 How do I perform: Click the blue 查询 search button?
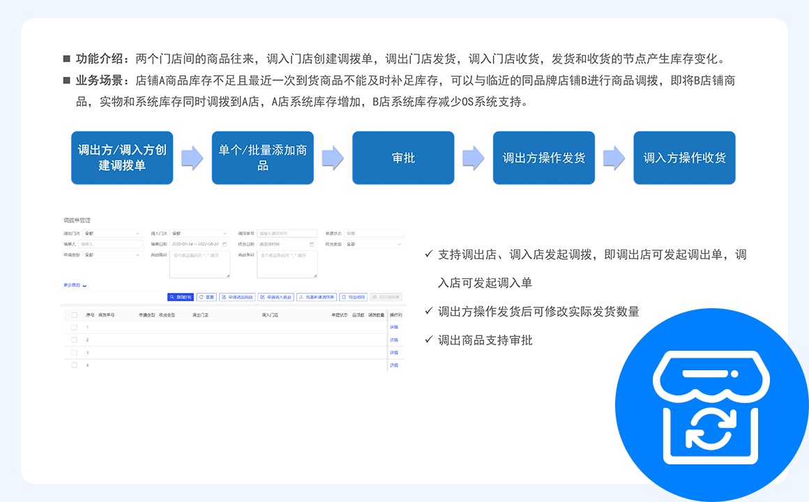coord(181,297)
